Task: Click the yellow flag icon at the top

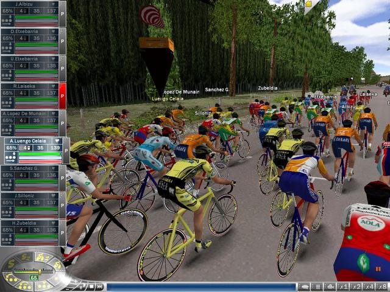Action: (308, 5)
